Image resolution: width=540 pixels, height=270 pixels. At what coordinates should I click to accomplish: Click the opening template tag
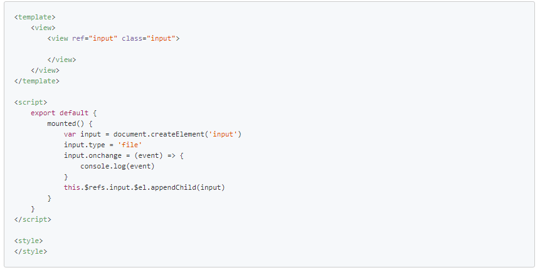tap(34, 17)
